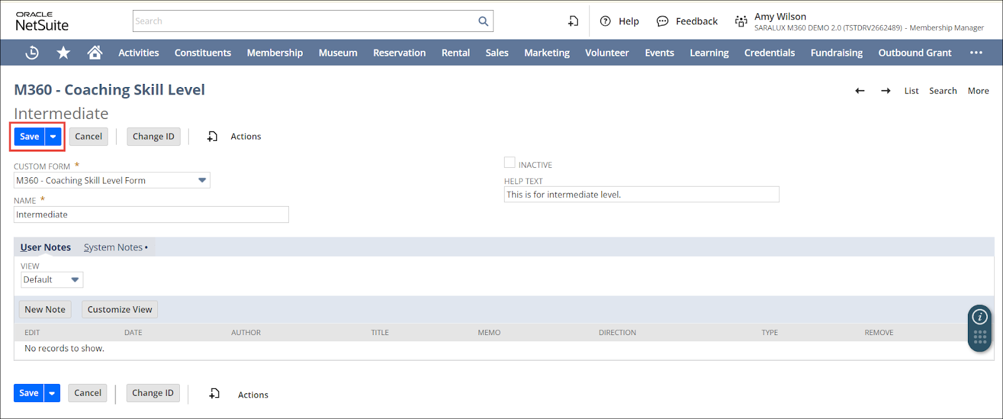Open the Shortcuts star icon
Image resolution: width=1003 pixels, height=419 pixels.
[63, 53]
